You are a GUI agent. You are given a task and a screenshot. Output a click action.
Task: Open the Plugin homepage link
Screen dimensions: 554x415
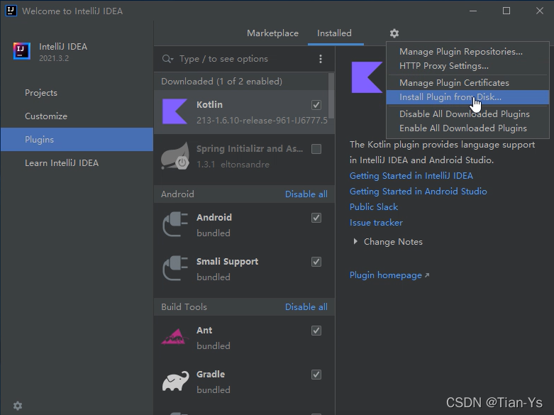pos(389,275)
